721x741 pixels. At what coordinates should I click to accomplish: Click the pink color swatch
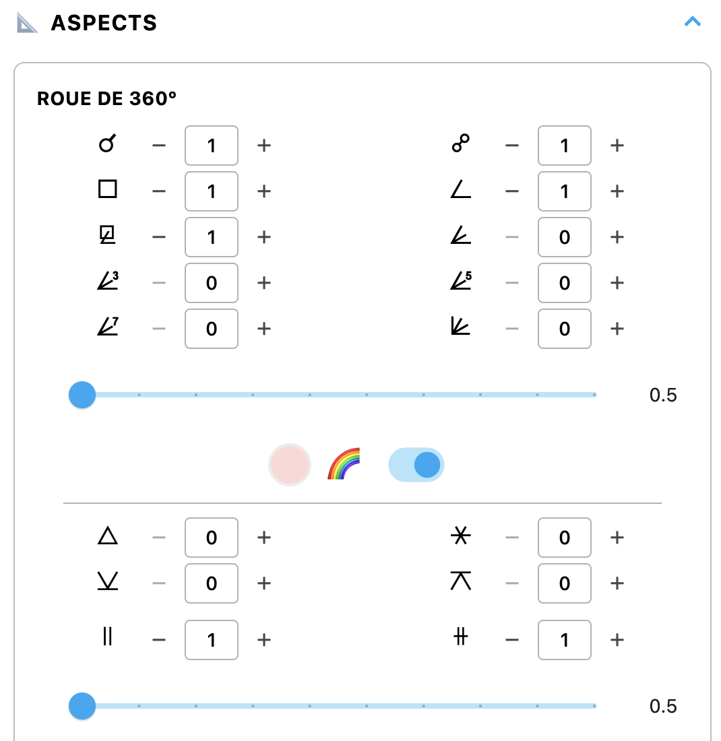pos(289,465)
